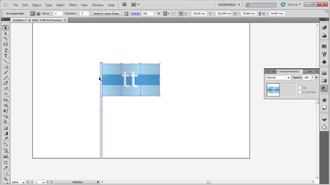Enable the Clip checkbox
The image size is (330, 185).
coord(300,88)
